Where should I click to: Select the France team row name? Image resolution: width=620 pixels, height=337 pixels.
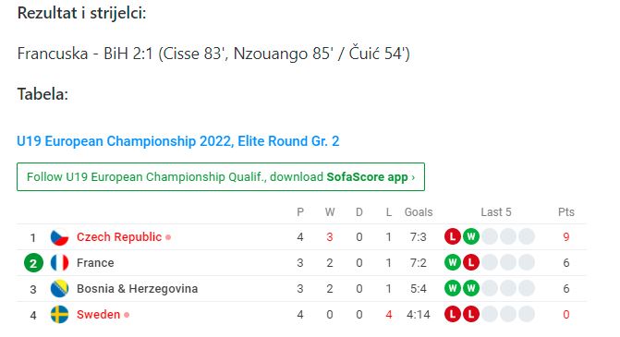95,263
